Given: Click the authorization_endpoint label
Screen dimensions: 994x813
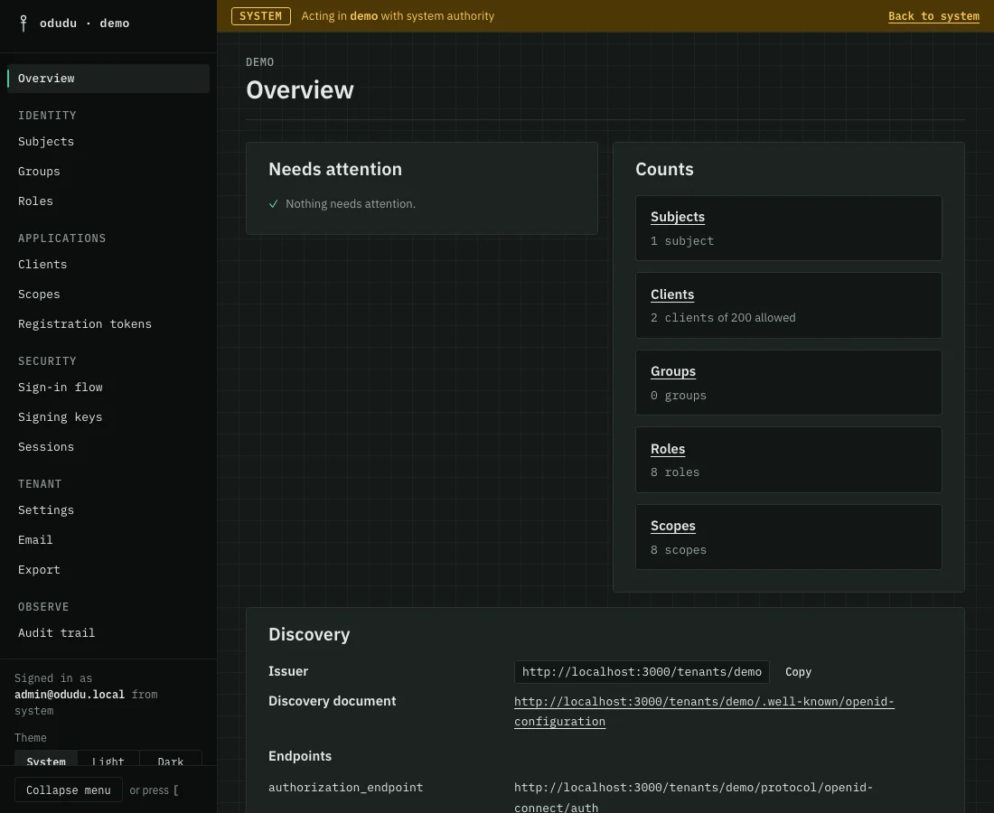Looking at the screenshot, I should point(345,787).
